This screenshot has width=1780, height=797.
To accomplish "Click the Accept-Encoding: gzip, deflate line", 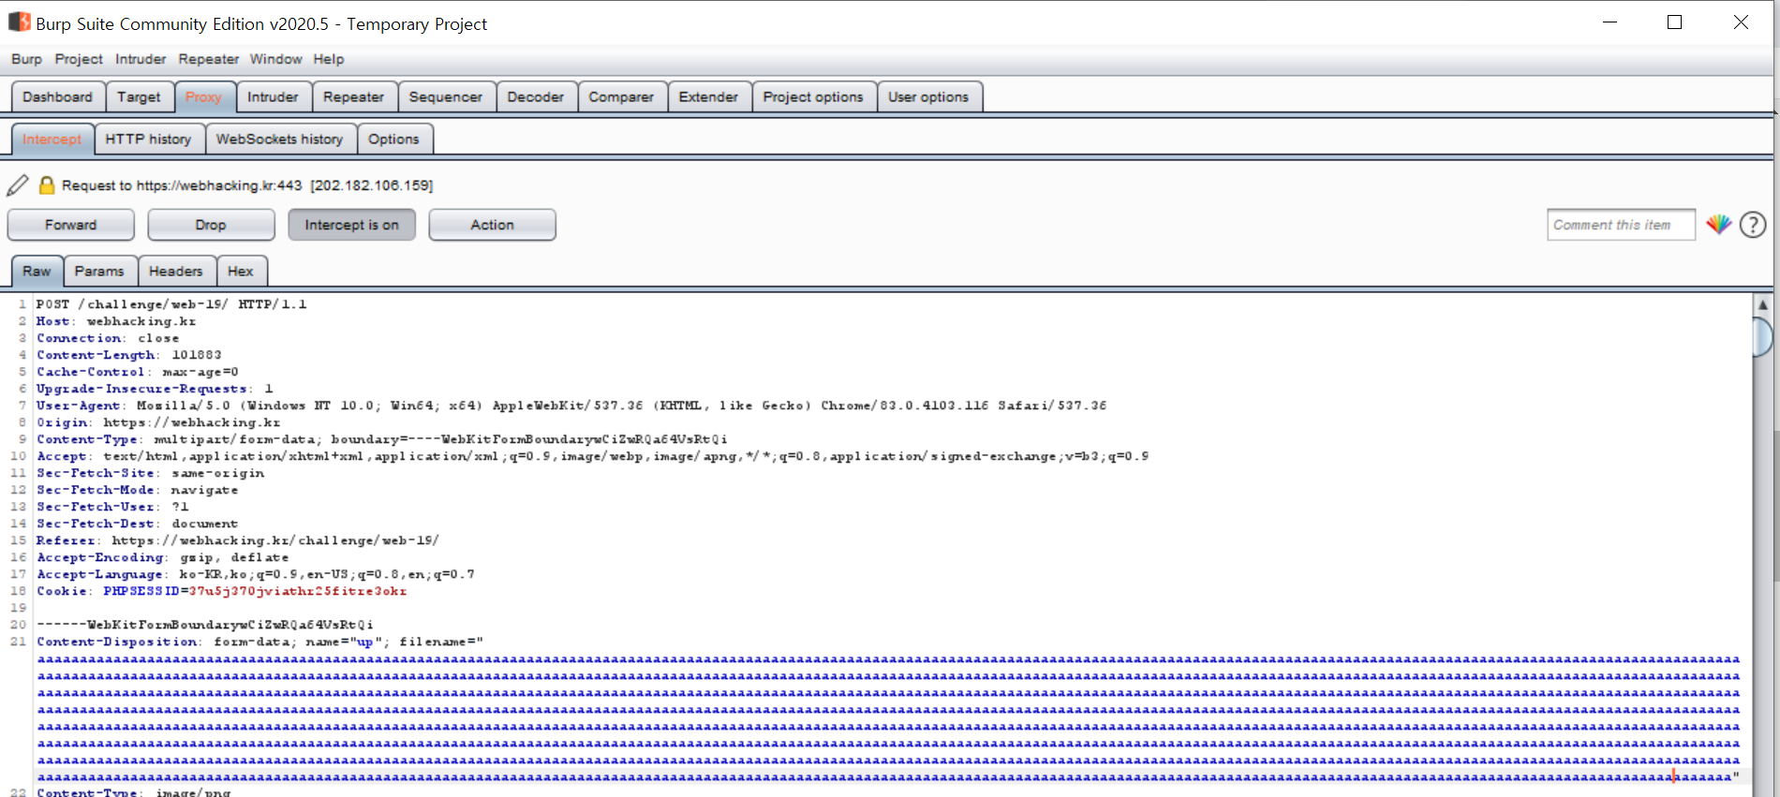I will [163, 557].
